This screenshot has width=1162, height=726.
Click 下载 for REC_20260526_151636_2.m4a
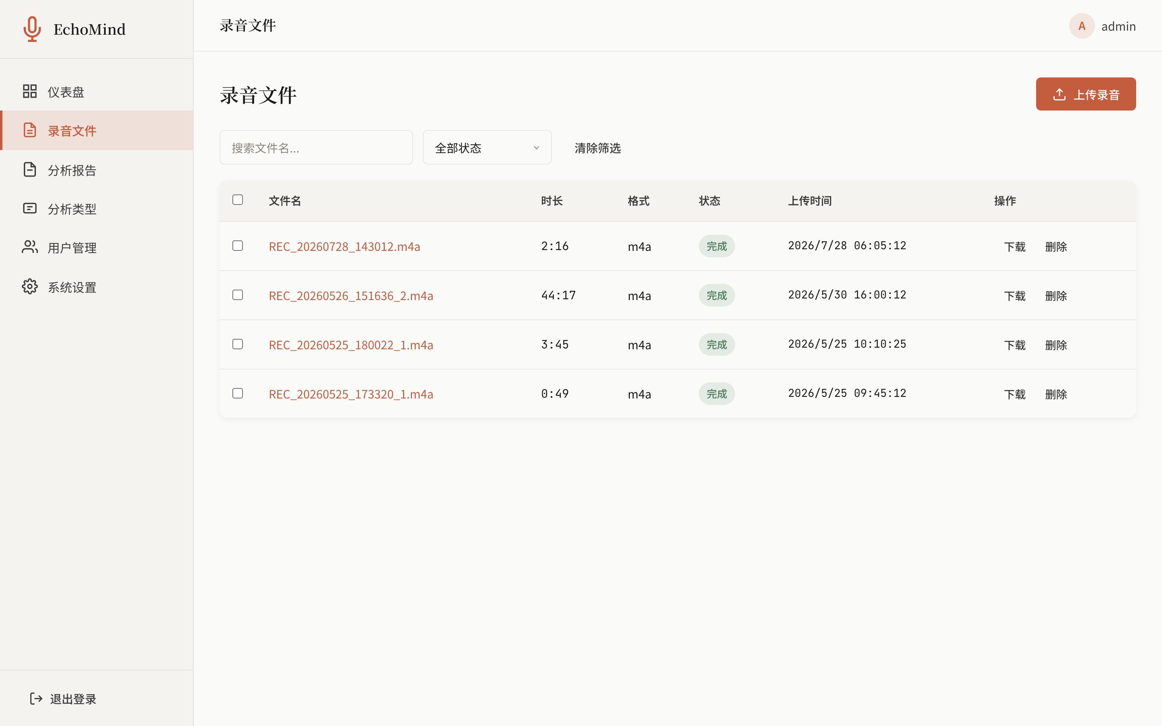[x=1015, y=296]
